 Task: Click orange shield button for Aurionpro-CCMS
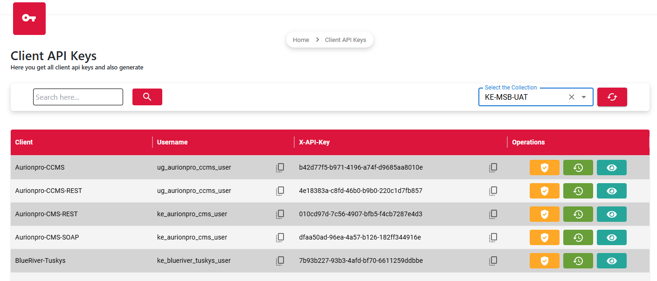[545, 167]
